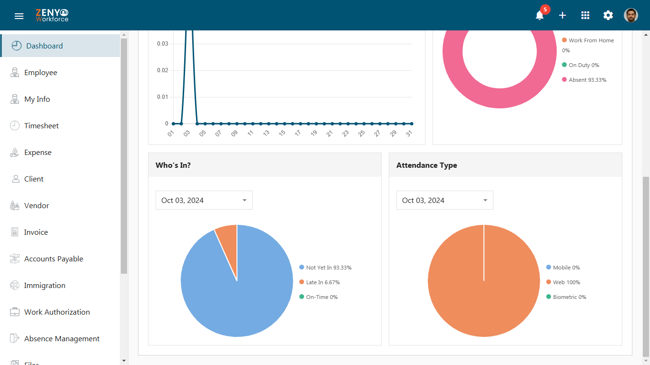This screenshot has height=365, width=650.
Task: Open Absence Management menu item
Action: (60, 338)
